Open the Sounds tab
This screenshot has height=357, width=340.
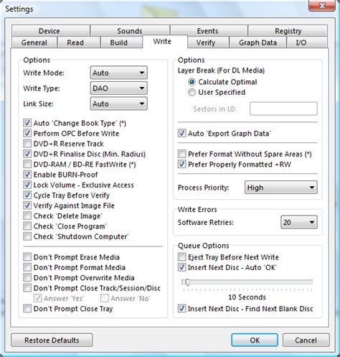pyautogui.click(x=130, y=31)
